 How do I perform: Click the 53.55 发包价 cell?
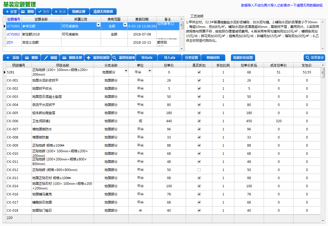pyautogui.click(x=307, y=72)
